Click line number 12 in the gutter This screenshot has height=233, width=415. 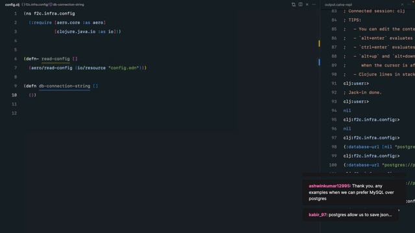(14, 113)
